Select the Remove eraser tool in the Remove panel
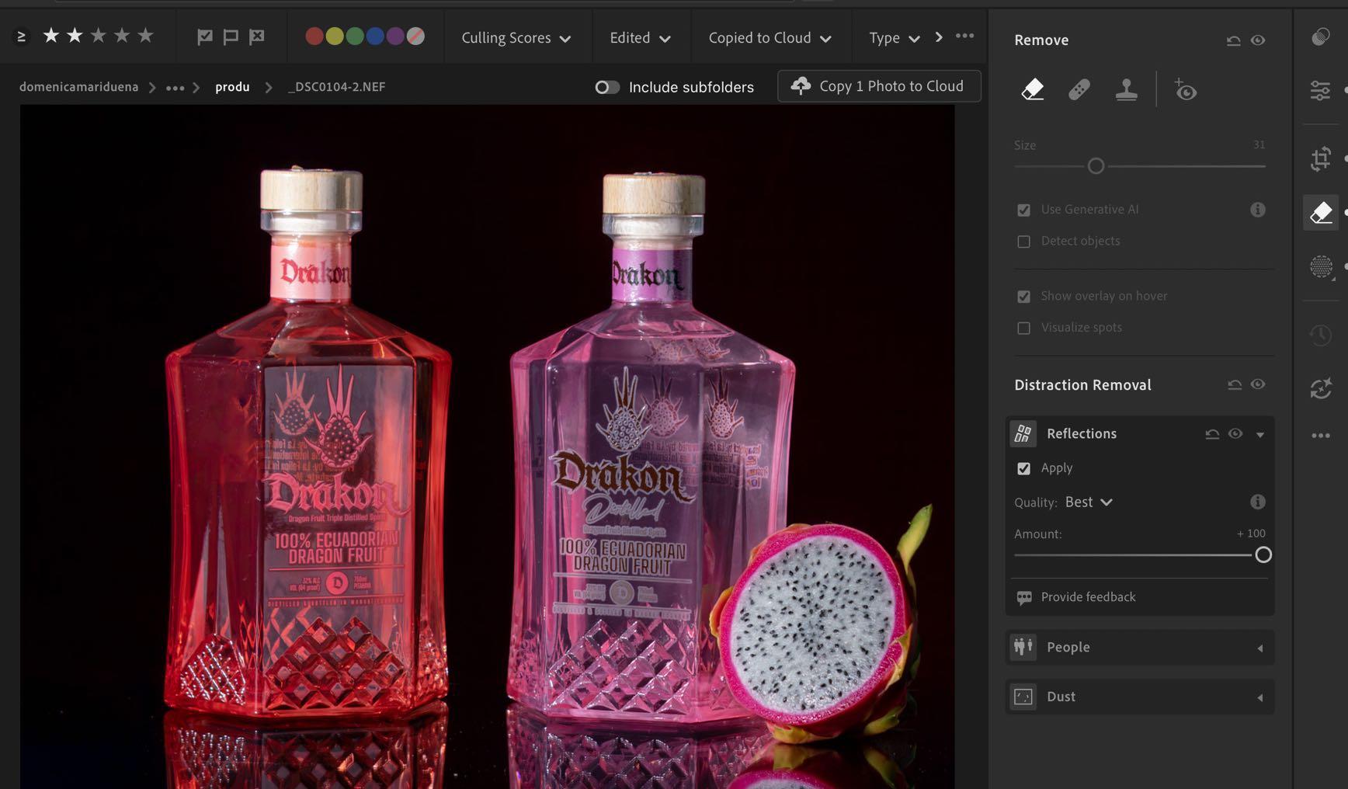 [1032, 89]
